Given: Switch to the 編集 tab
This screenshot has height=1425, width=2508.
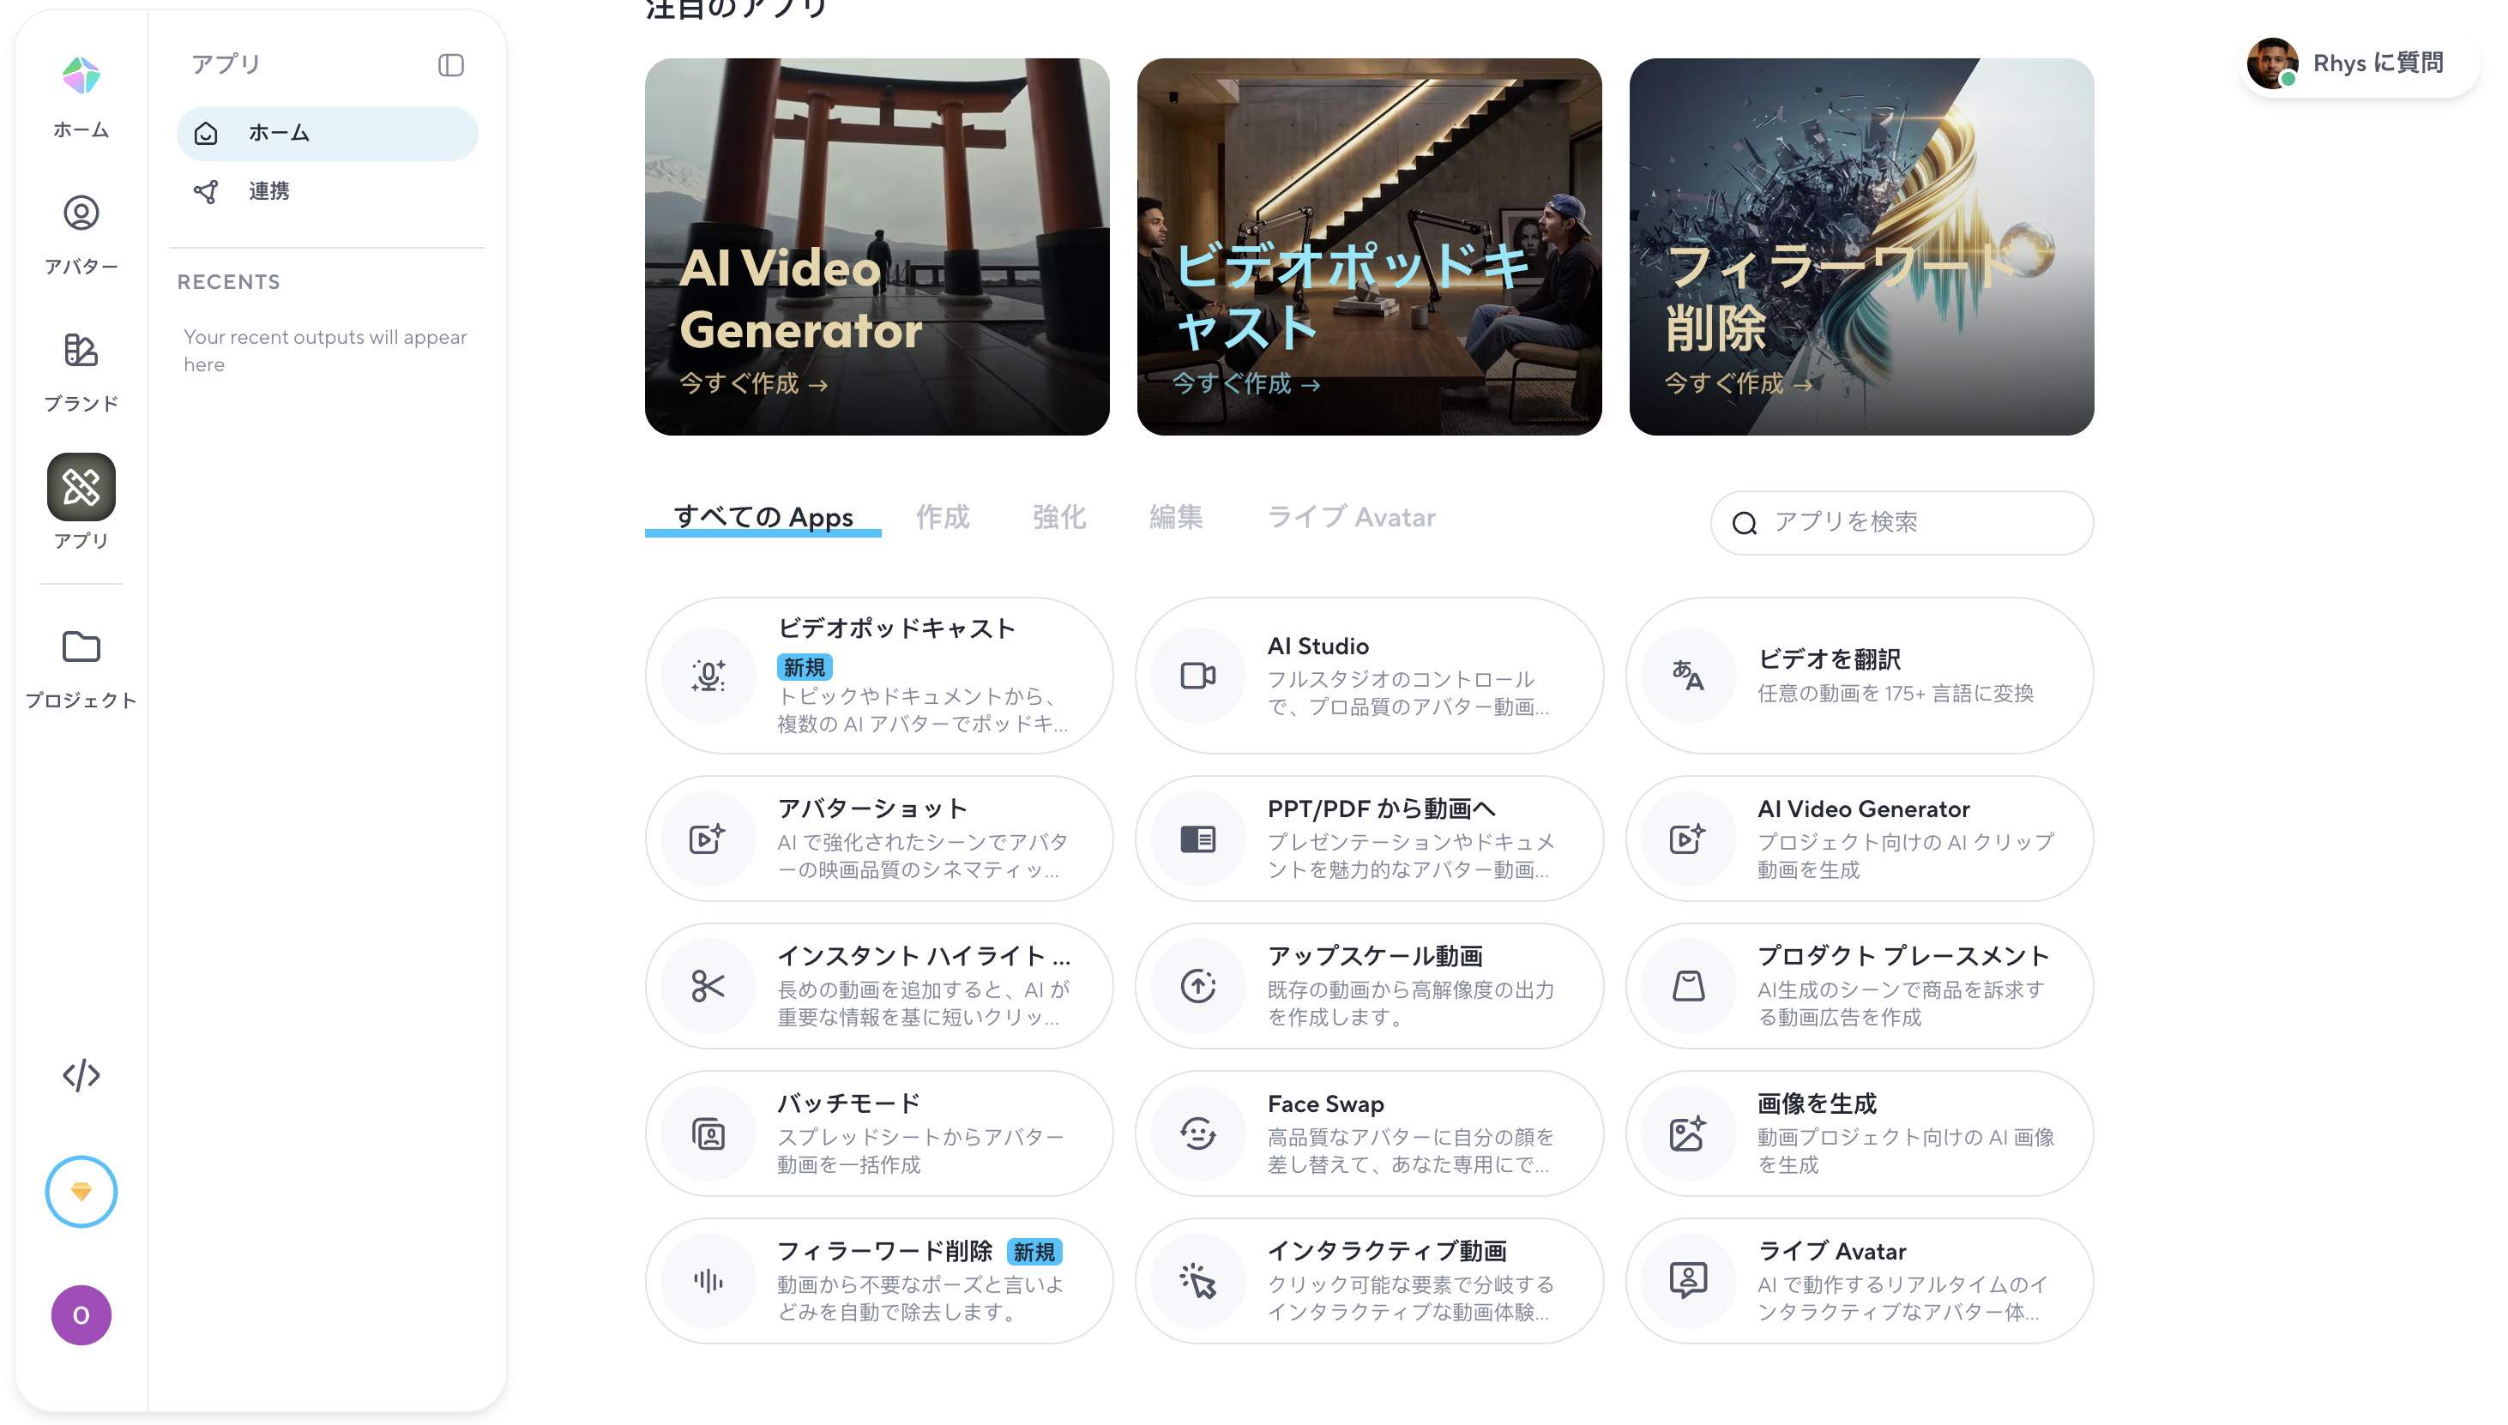Looking at the screenshot, I should pos(1176,517).
